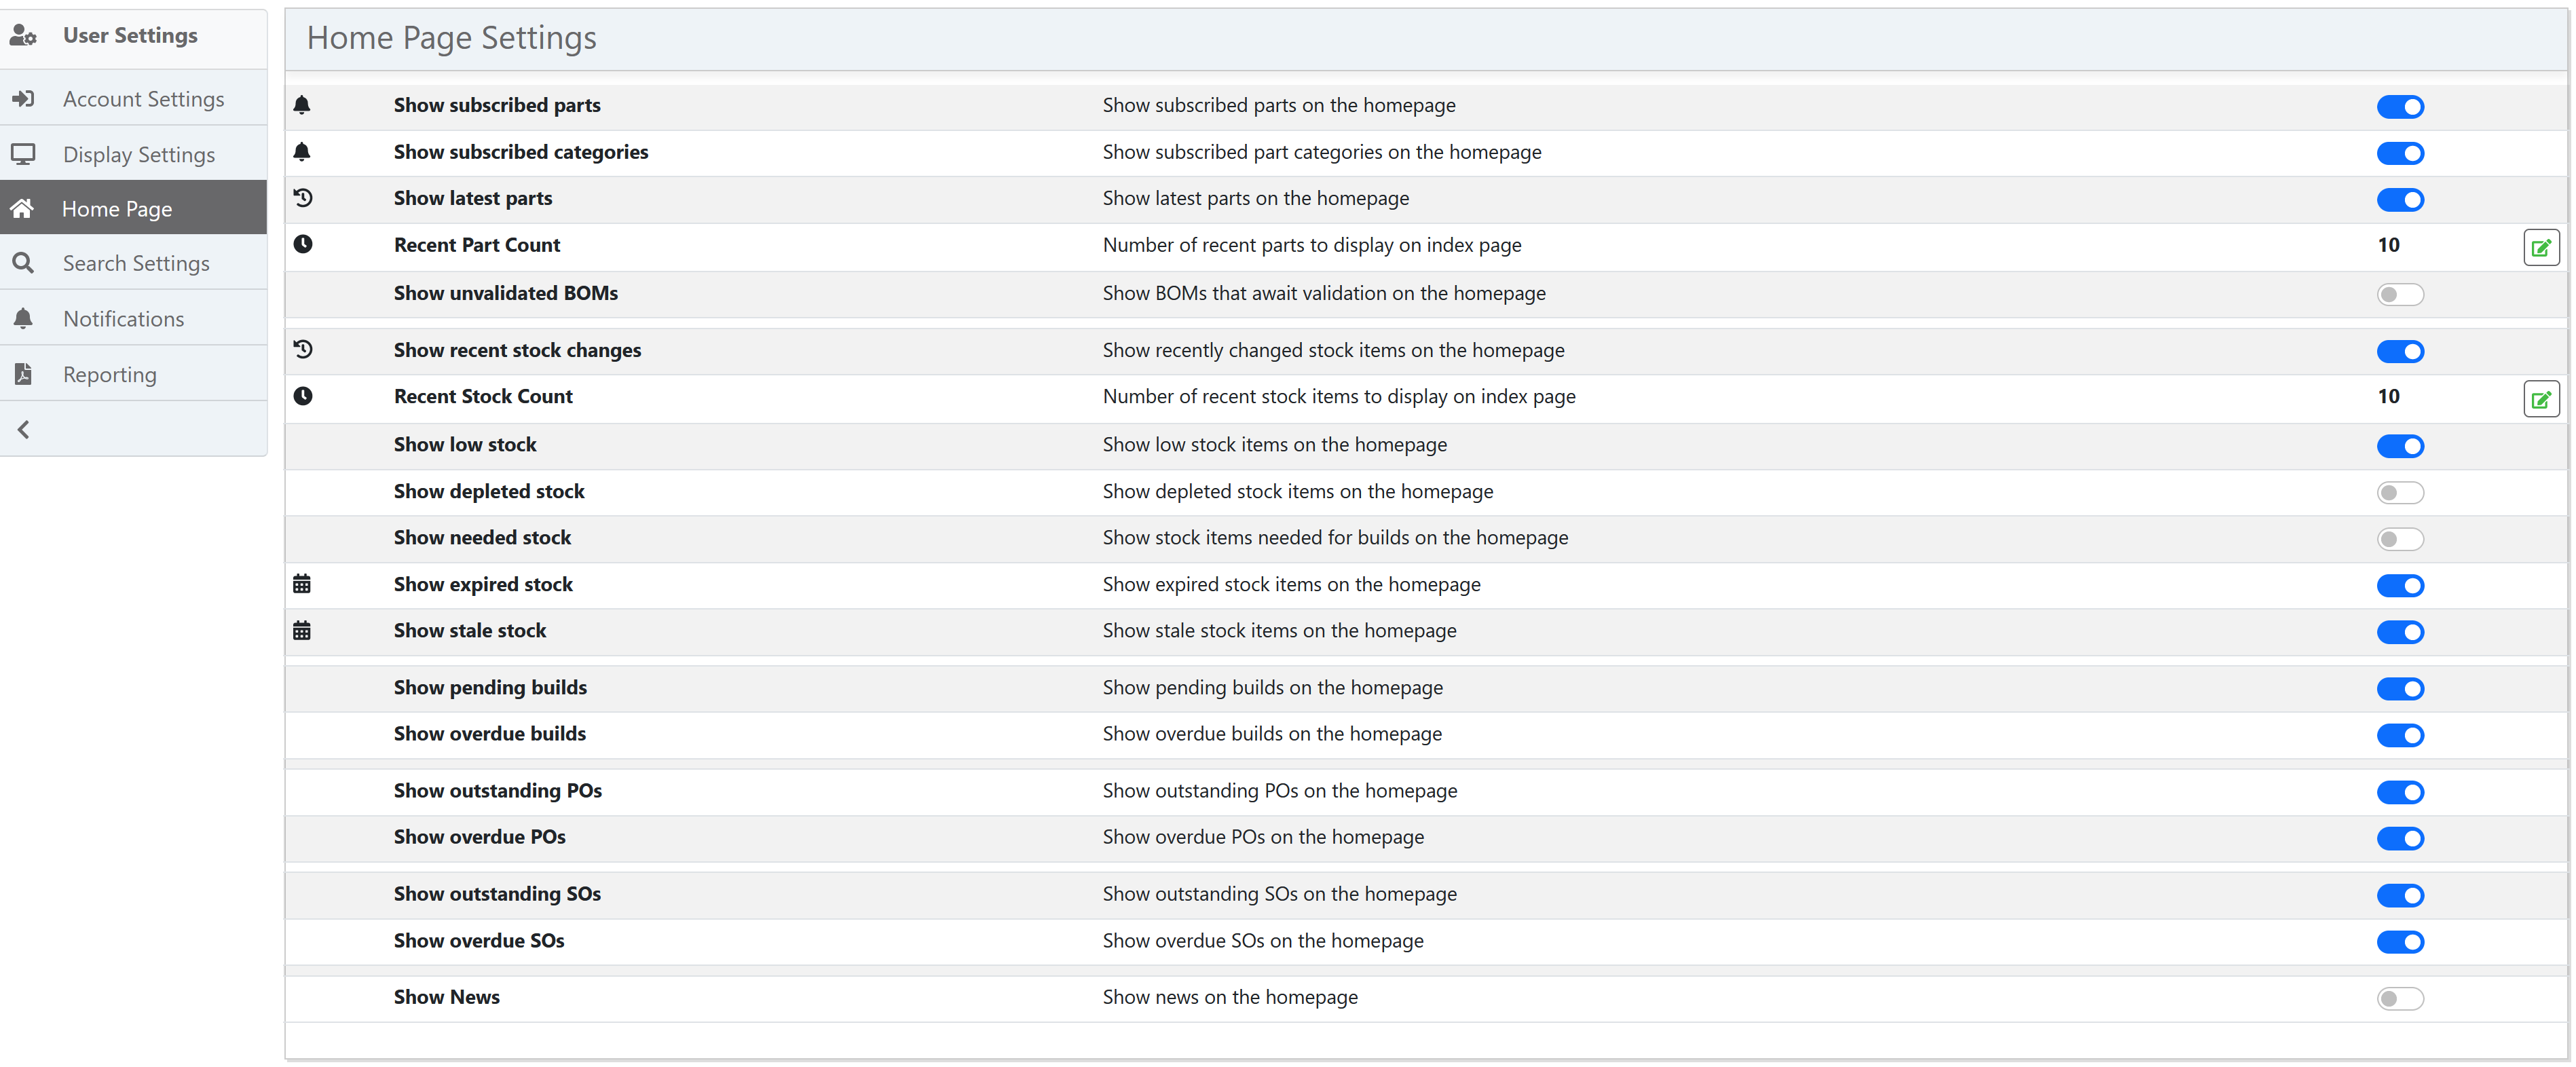The image size is (2576, 1067).
Task: Enable the Show News switch
Action: click(x=2399, y=998)
